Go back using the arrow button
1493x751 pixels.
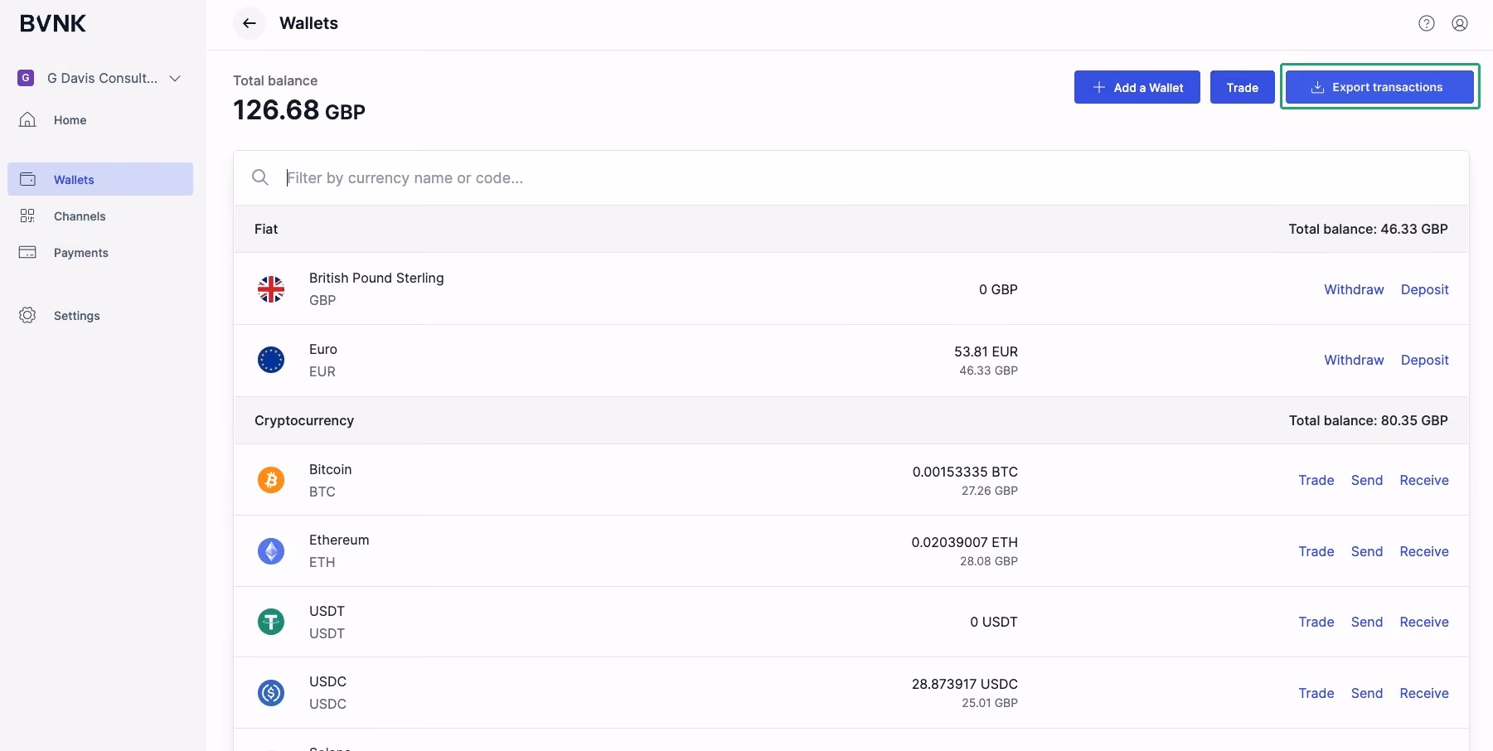tap(249, 23)
